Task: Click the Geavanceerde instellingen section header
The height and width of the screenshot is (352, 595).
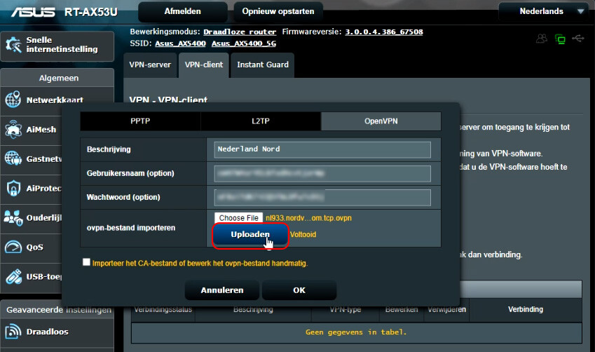Action: pos(59,310)
